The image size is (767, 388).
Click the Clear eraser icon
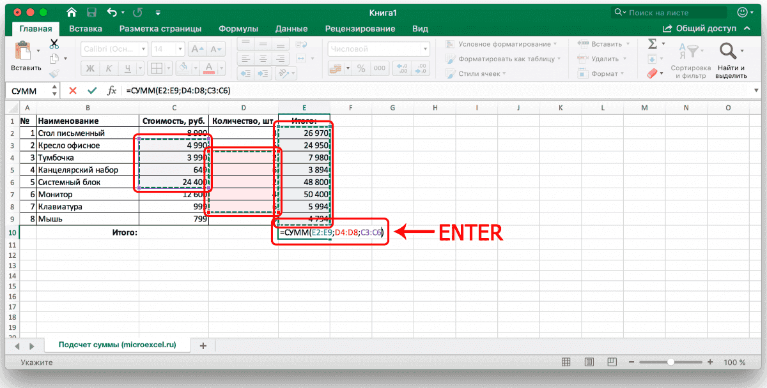click(652, 74)
